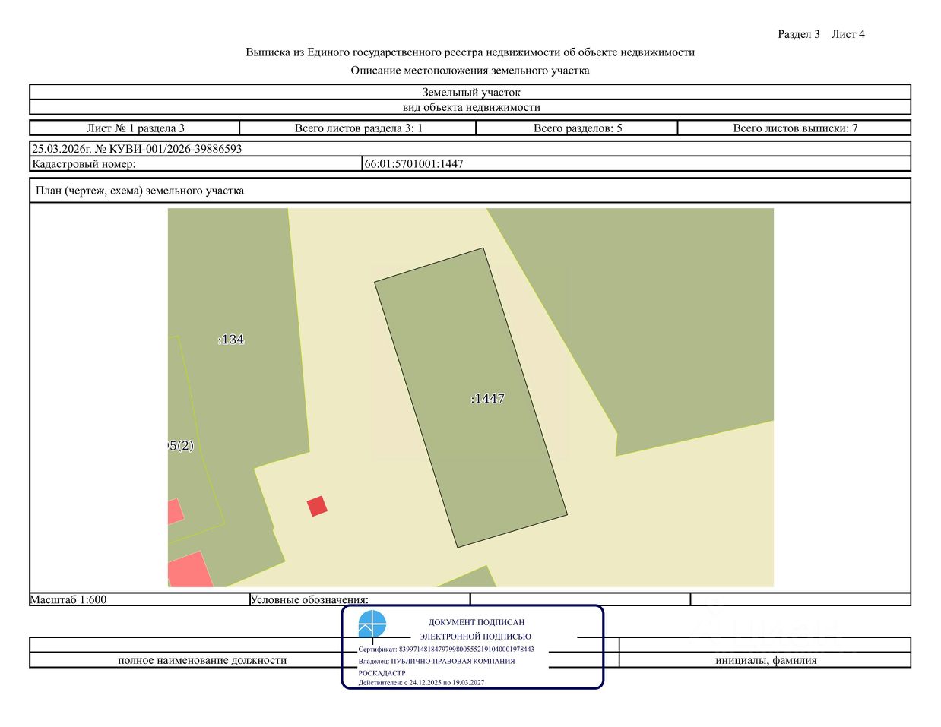Click 'ЭЛЕКТРОННОЙ ПОДПИСЬЮ' stamp line
941x727 pixels.
coord(475,637)
